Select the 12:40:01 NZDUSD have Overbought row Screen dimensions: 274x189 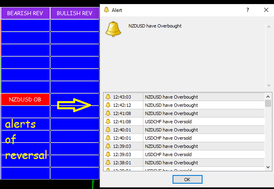[x=184, y=130]
